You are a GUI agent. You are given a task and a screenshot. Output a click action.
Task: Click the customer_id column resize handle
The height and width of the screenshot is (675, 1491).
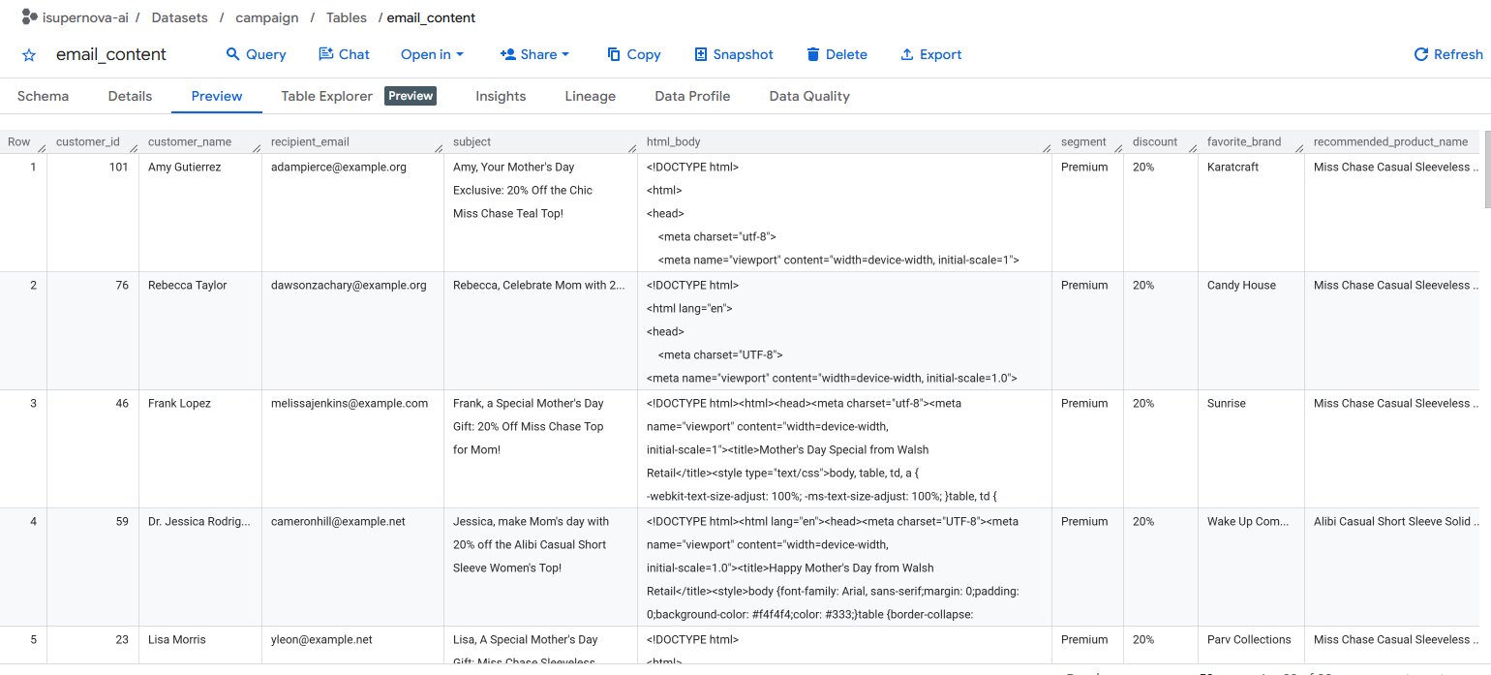[x=134, y=148]
